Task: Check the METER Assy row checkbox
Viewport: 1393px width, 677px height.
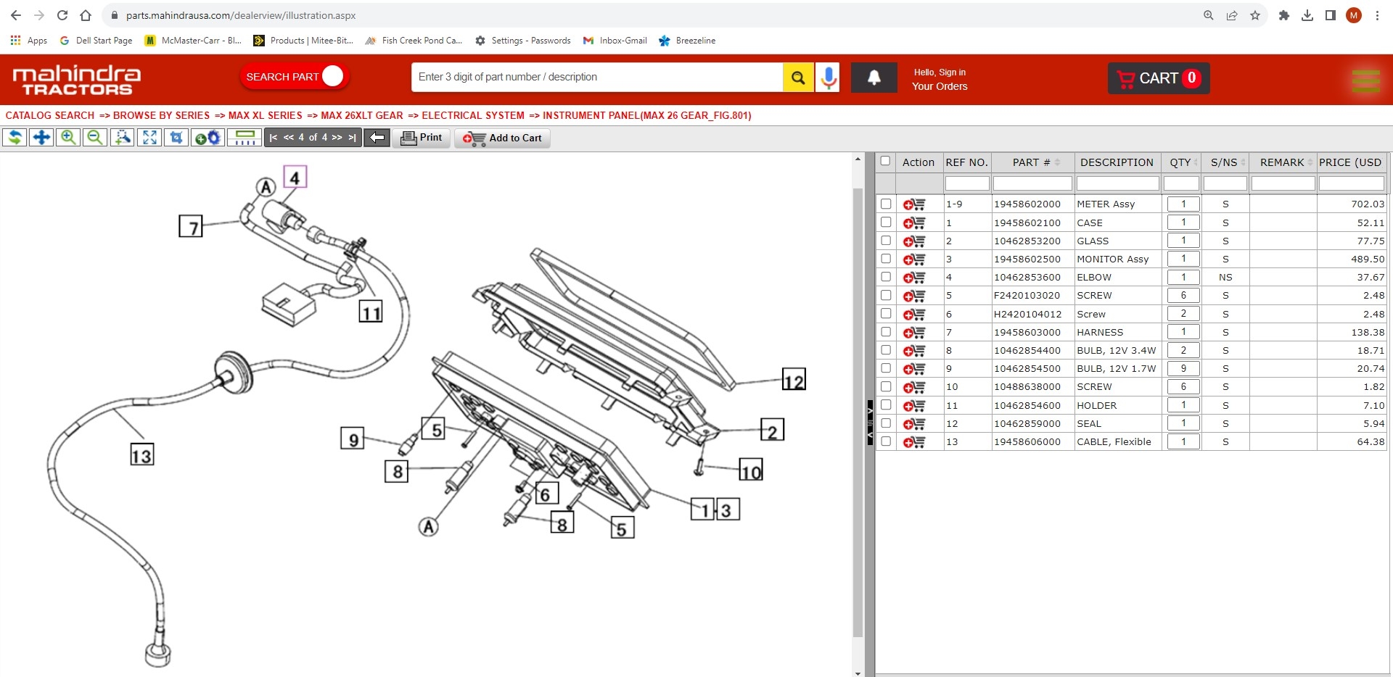Action: click(x=886, y=204)
